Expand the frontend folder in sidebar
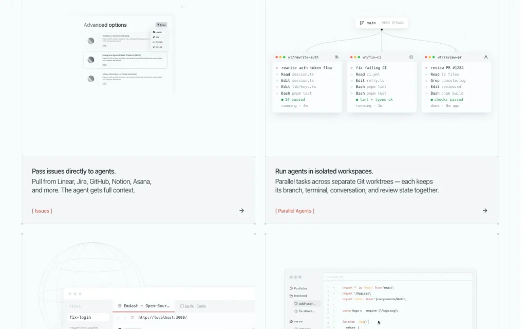Screen dimensions: 526x329 [x=298, y=296]
